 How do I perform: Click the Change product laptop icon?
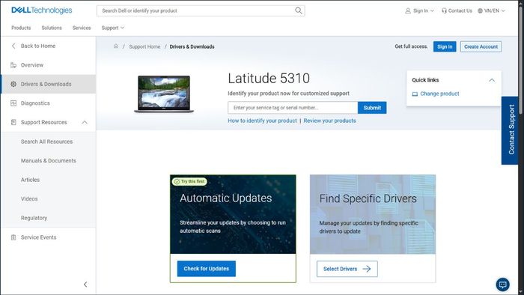tap(415, 94)
